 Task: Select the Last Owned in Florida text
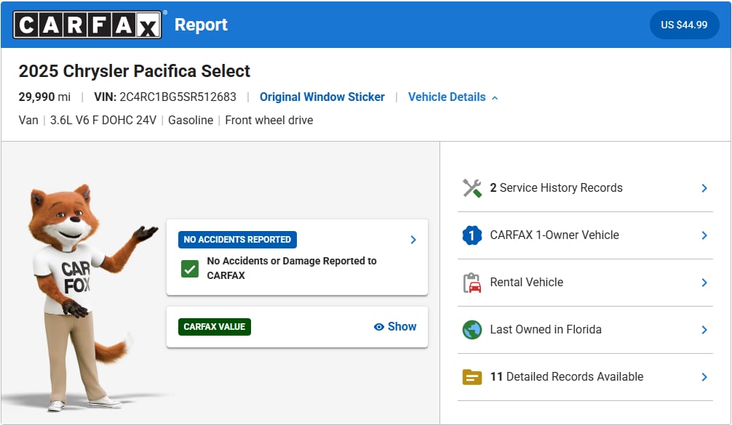point(545,330)
